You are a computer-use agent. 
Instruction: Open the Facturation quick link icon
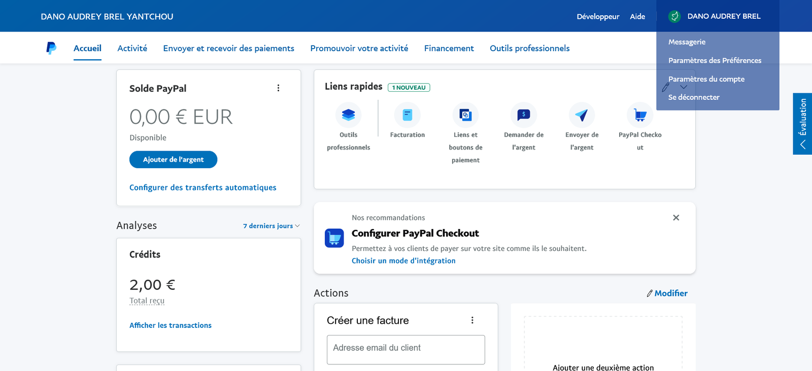[408, 115]
